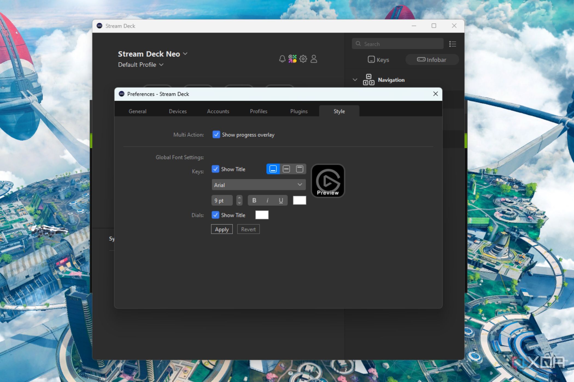574x382 pixels.
Task: Open the notifications bell icon
Action: click(282, 59)
